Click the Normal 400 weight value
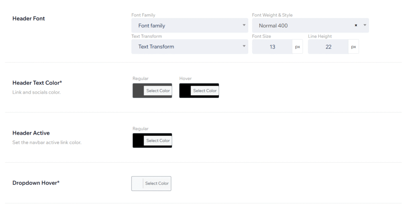The width and height of the screenshot is (408, 206). (273, 26)
